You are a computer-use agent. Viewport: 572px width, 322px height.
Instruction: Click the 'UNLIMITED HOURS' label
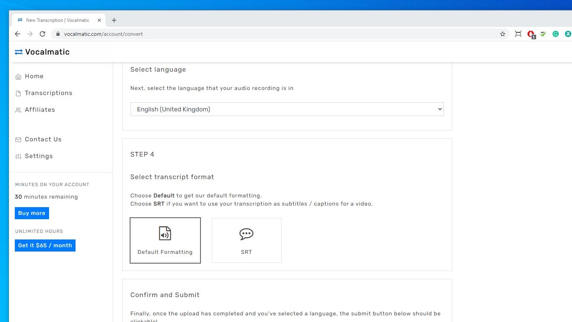point(39,231)
